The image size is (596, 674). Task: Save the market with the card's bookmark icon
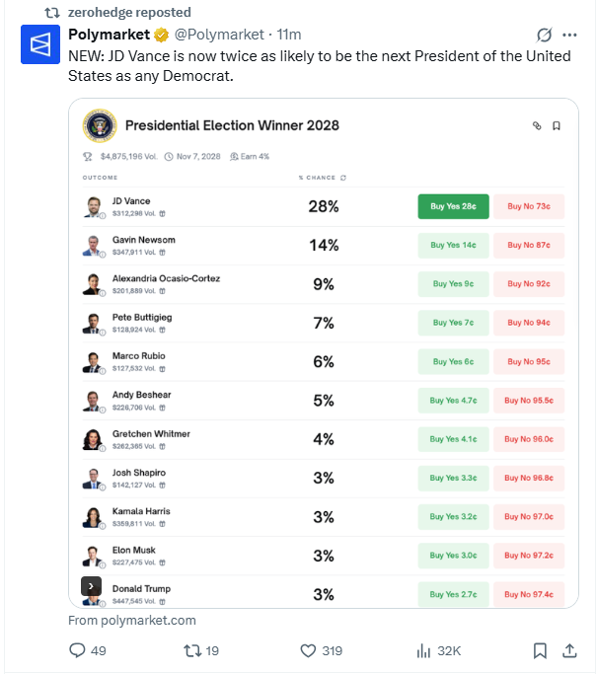[557, 125]
